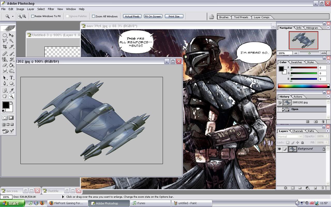Click the Fit On Screen button

click(x=153, y=16)
